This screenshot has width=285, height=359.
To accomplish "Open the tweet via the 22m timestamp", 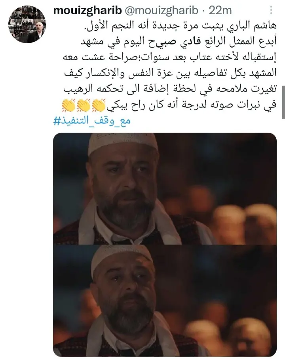I will 220,10.
